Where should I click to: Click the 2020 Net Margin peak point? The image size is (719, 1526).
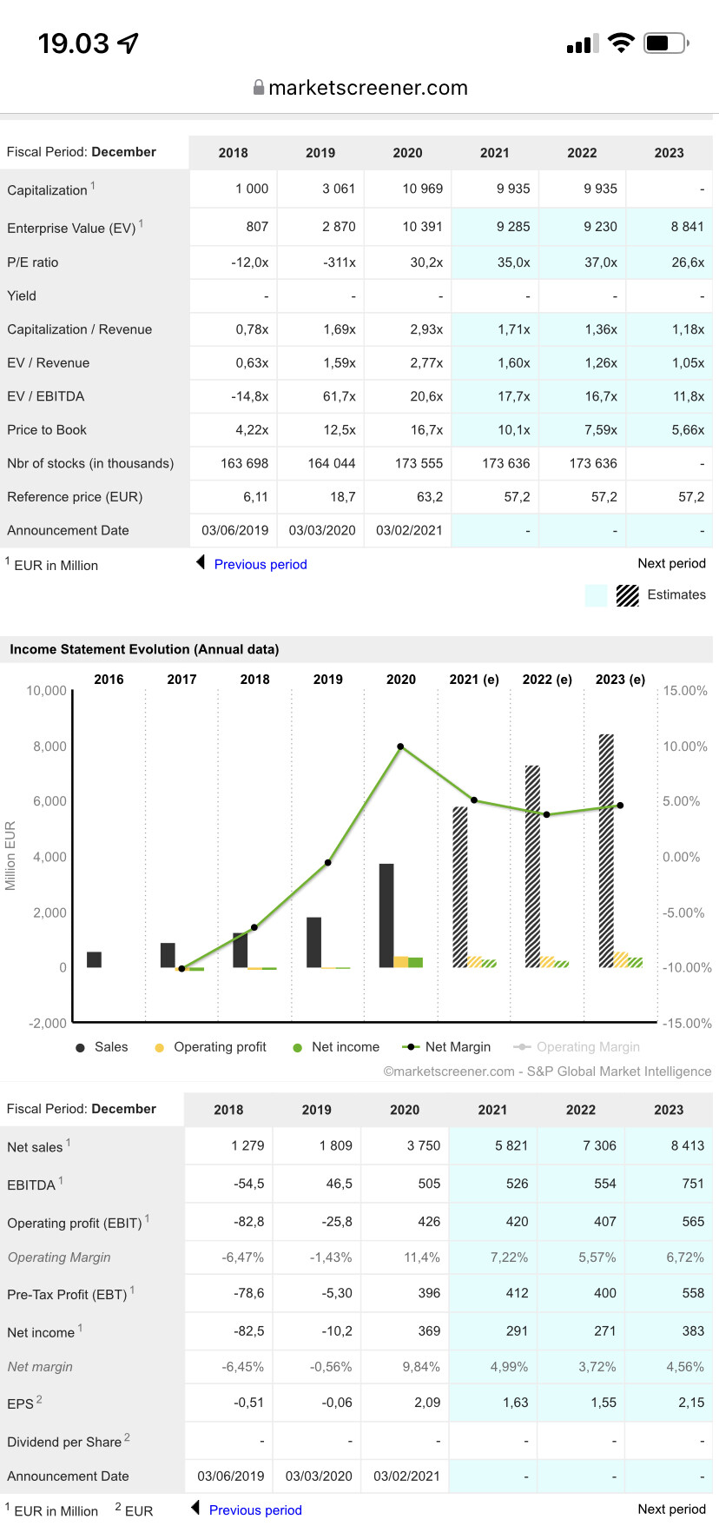coord(400,746)
